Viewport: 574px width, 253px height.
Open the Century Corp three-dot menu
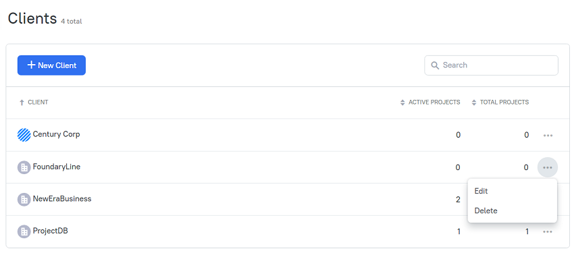(548, 136)
